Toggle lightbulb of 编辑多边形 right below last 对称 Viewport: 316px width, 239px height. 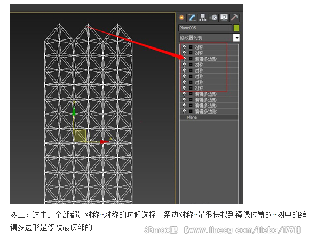[x=184, y=94]
